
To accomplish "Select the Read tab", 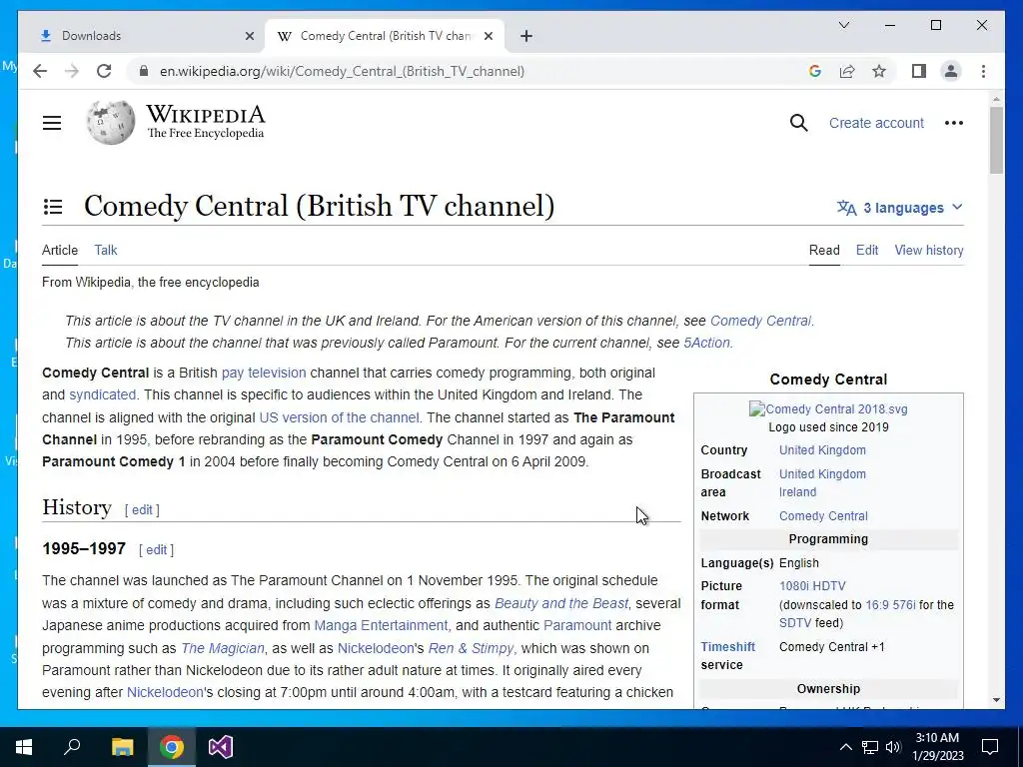I will tap(824, 250).
